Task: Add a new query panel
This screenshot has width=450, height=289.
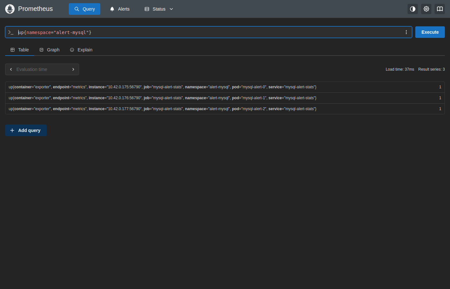Action: coord(26,130)
